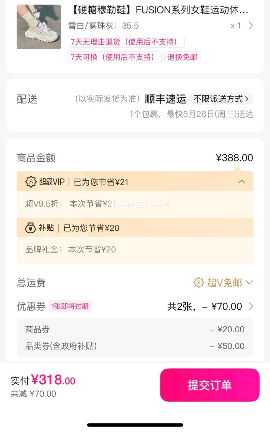Viewport: 270px width, 432px height.
Task: Submit the order with 提交订单 button
Action: pos(210,385)
